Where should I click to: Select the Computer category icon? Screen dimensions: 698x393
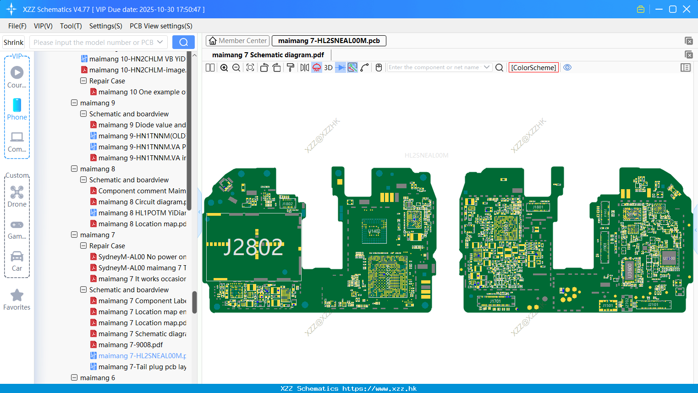(x=17, y=142)
